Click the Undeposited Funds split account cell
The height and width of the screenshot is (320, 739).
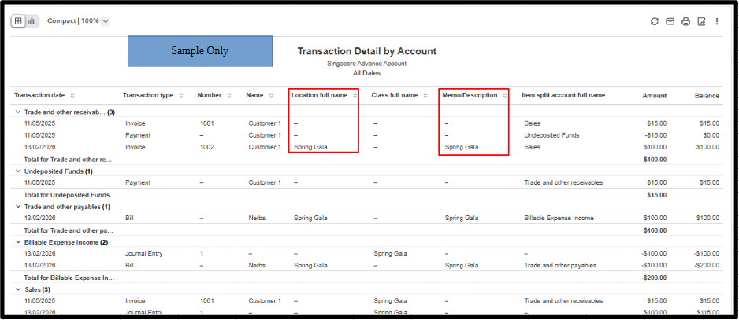point(551,135)
